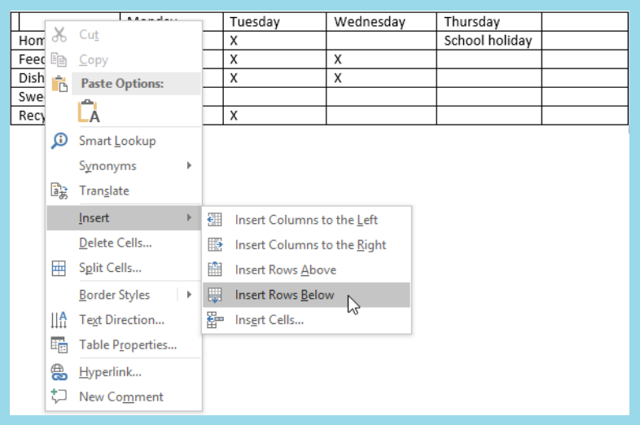Click the Insert Rows Above icon
640x425 pixels.
tap(215, 269)
